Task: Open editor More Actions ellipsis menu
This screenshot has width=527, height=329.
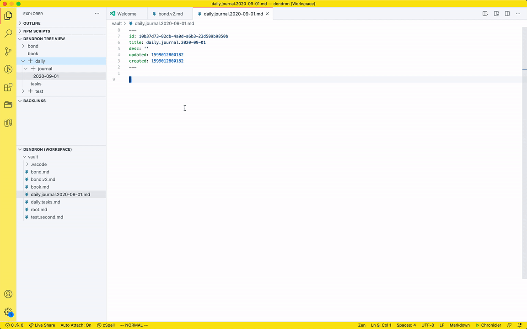Action: pyautogui.click(x=518, y=14)
